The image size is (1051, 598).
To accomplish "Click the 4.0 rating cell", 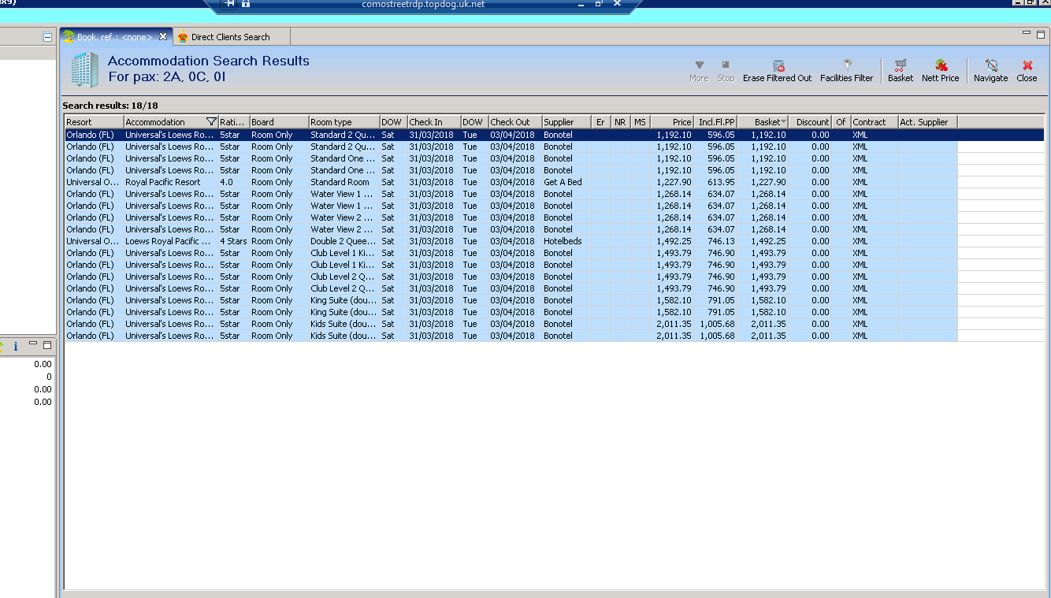I will click(x=234, y=182).
